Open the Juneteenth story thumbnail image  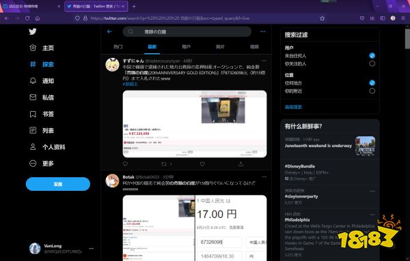point(366,146)
